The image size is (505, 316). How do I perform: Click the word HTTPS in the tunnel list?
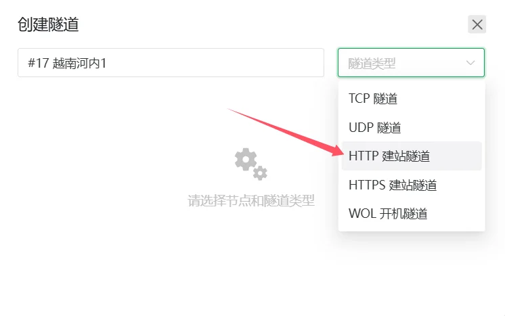pyautogui.click(x=367, y=185)
